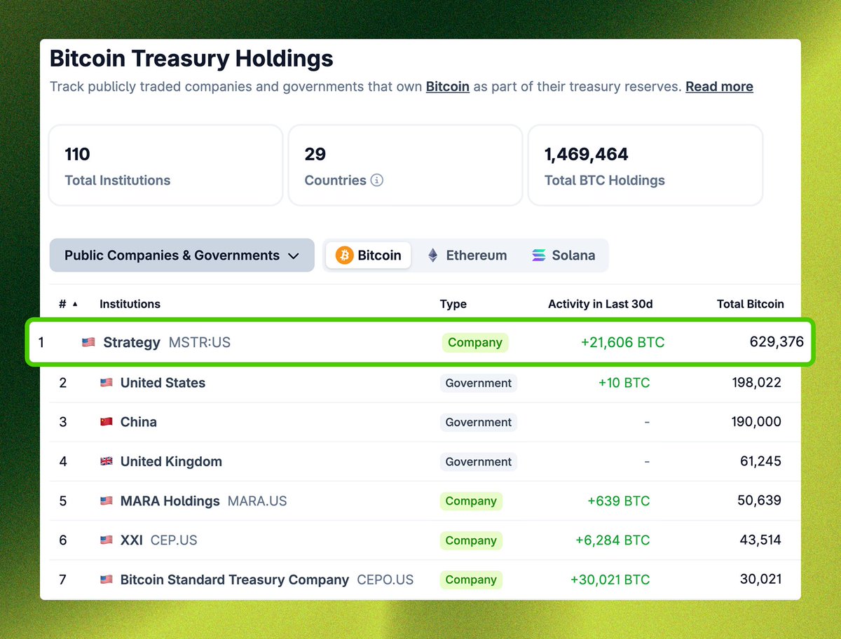Click the Type column header

click(x=453, y=304)
